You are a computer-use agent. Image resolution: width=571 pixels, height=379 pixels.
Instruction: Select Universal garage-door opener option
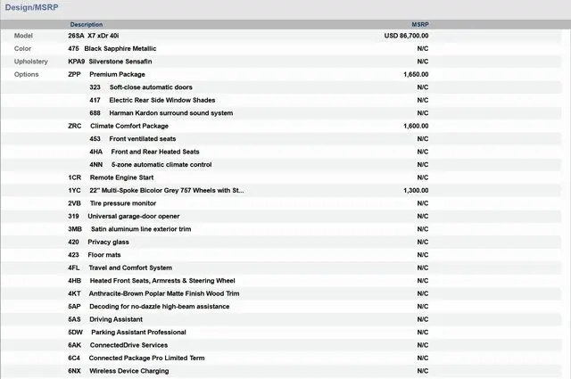click(133, 216)
